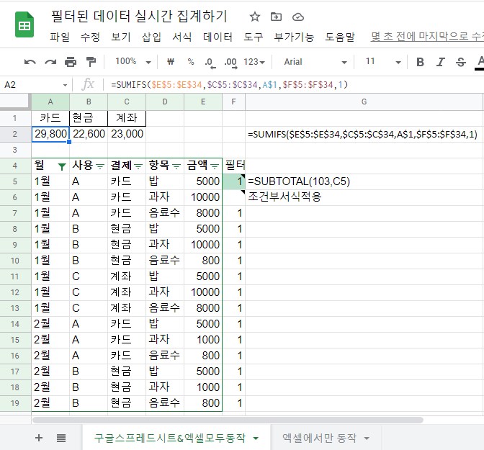Add a new sheet

point(39,438)
